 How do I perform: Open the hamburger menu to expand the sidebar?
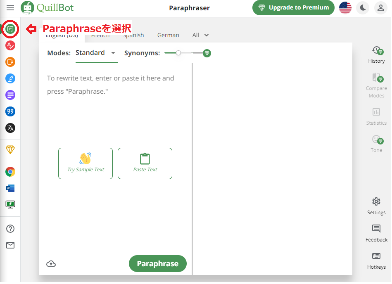[x=10, y=8]
